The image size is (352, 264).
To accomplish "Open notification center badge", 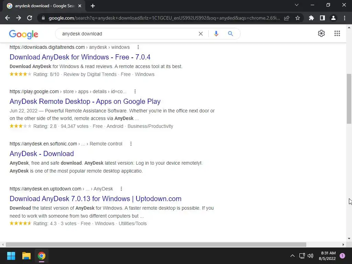I will pyautogui.click(x=342, y=256).
